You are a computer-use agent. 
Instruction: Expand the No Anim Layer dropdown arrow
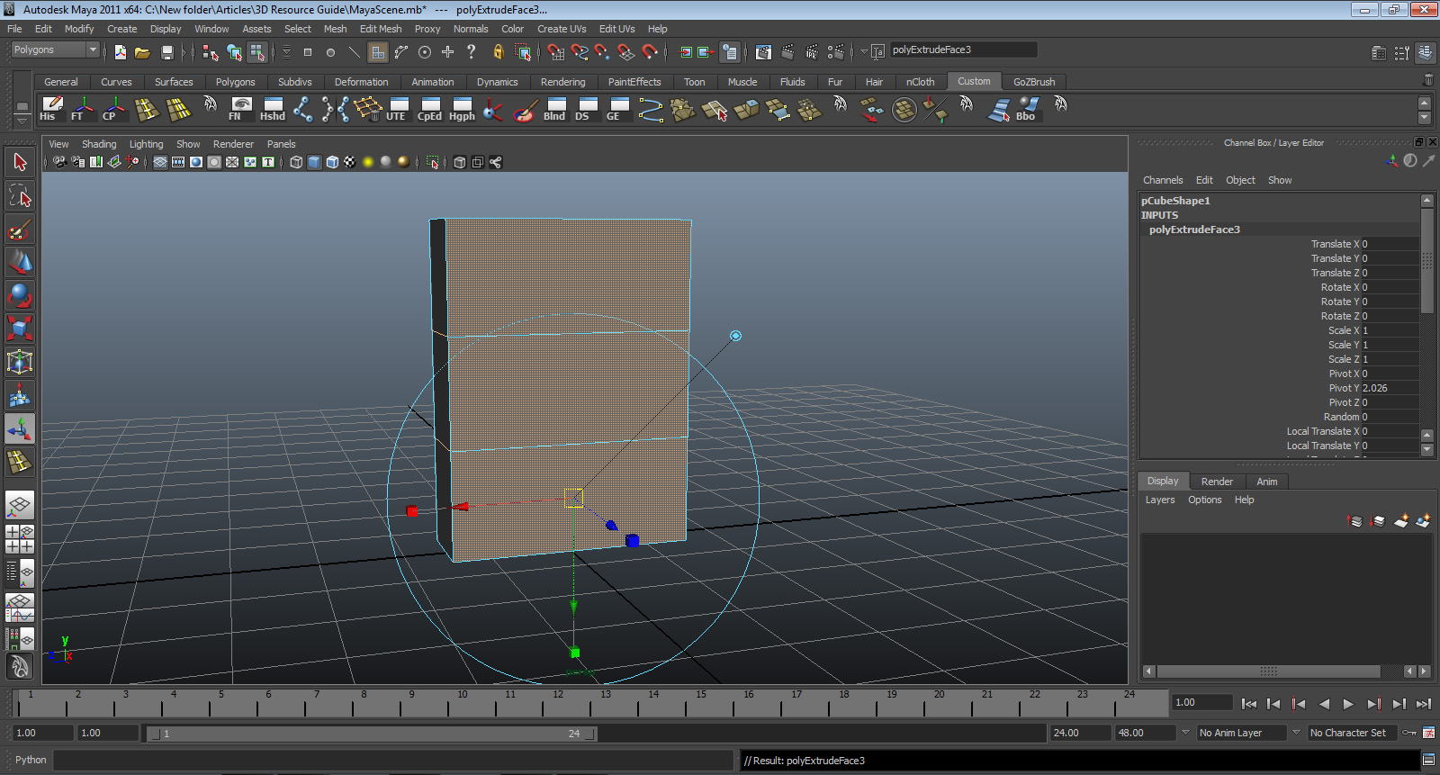tap(1185, 733)
